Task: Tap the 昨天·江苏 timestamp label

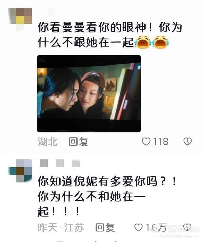Action: [x=61, y=227]
